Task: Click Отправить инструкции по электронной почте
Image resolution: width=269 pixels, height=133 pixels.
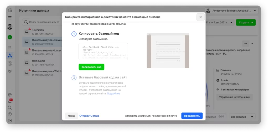Action: 151,116
